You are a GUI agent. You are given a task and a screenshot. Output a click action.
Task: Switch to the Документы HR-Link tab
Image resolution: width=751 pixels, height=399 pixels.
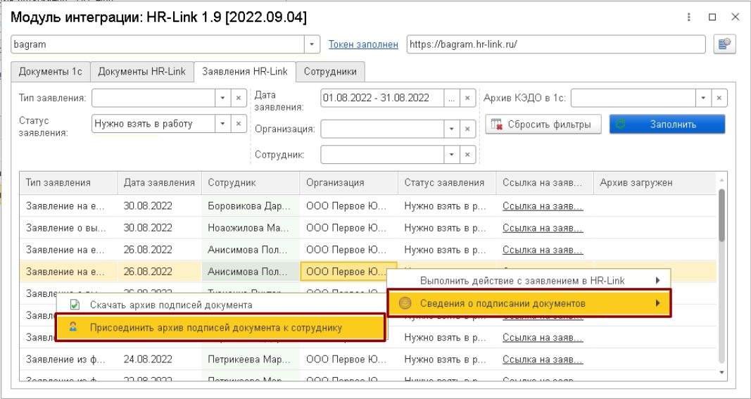click(x=141, y=72)
